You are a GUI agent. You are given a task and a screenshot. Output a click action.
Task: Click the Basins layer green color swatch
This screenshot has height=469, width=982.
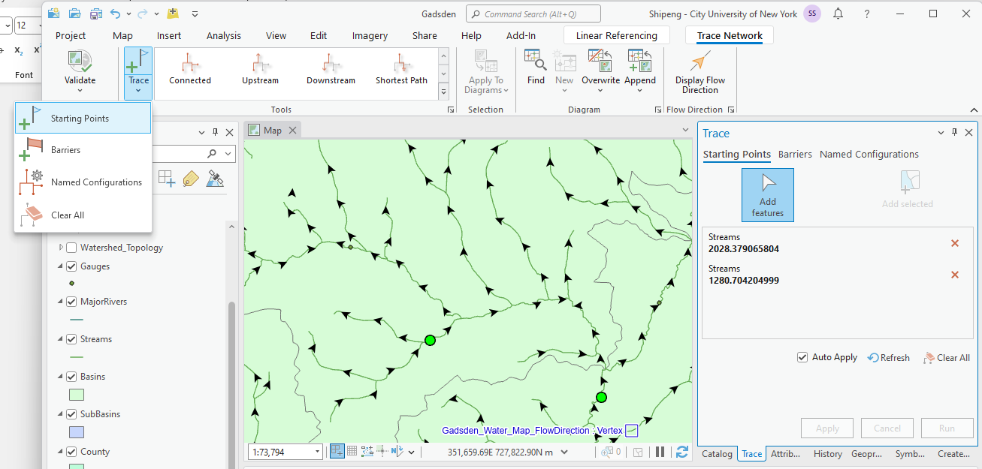(76, 395)
